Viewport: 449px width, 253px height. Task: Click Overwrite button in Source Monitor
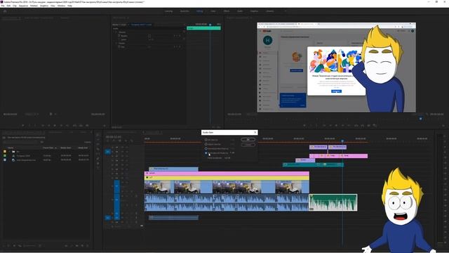pyautogui.click(x=81, y=125)
